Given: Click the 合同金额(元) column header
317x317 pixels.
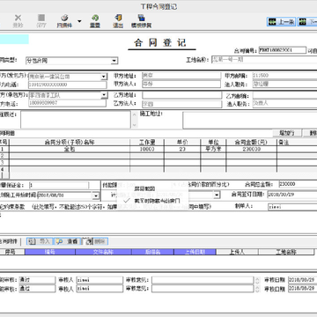Looking at the screenshot, I should pos(252,143).
